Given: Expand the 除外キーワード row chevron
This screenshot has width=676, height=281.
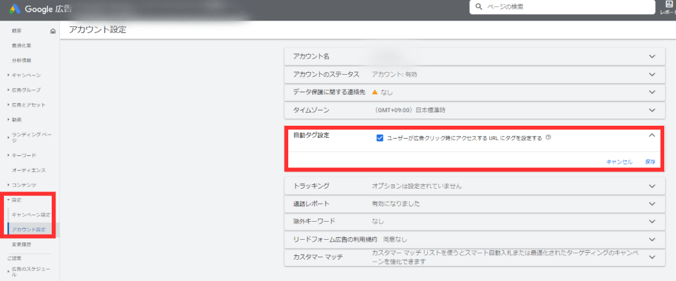Looking at the screenshot, I should (x=652, y=221).
